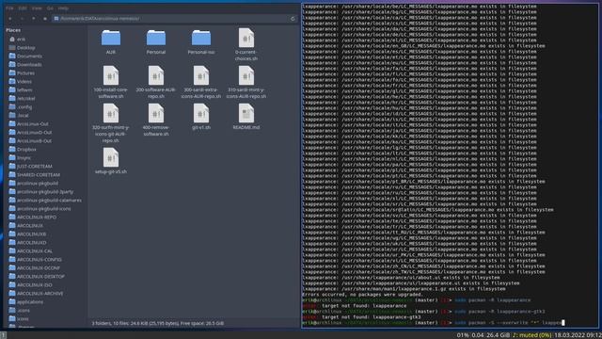
Task: Go to home folder via toolbar home icon
Action: pos(45,19)
